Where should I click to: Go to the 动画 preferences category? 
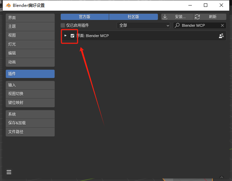(x=30, y=62)
